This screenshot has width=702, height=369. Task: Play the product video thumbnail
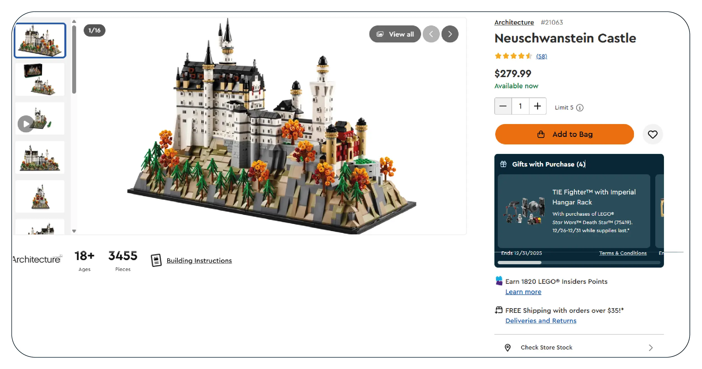(26, 124)
